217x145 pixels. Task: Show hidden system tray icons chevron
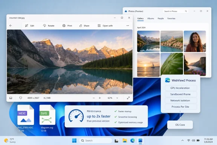(x=183, y=140)
